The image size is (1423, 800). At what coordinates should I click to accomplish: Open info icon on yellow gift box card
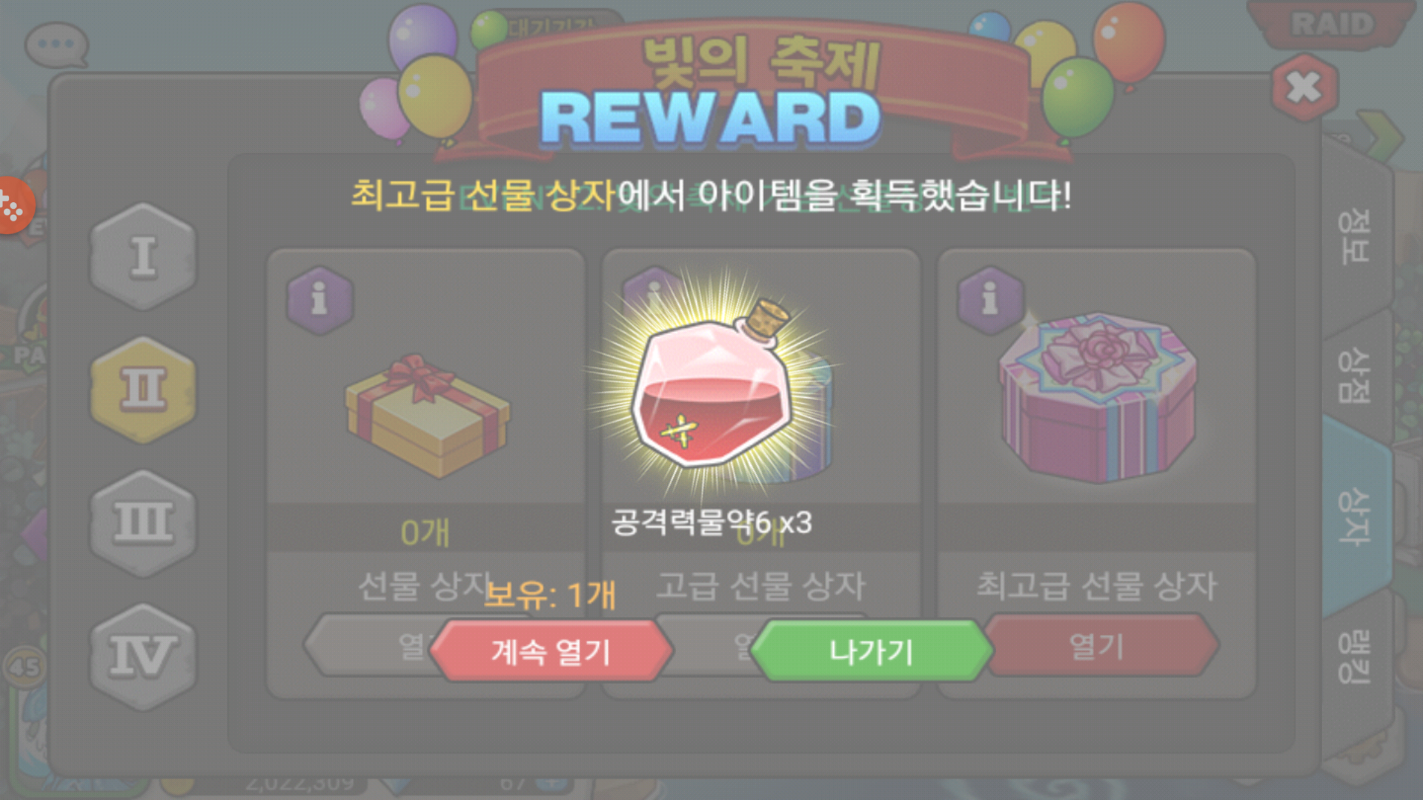[x=319, y=299]
